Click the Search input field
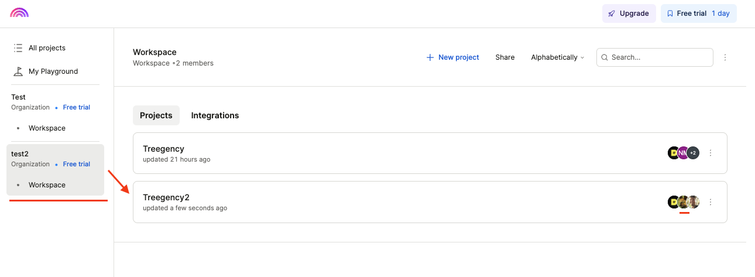The image size is (755, 277). (658, 57)
